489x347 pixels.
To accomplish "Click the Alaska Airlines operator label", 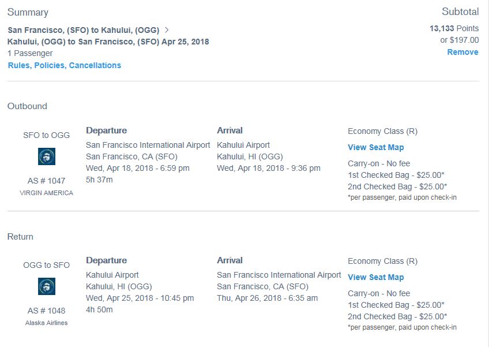I will point(47,323).
